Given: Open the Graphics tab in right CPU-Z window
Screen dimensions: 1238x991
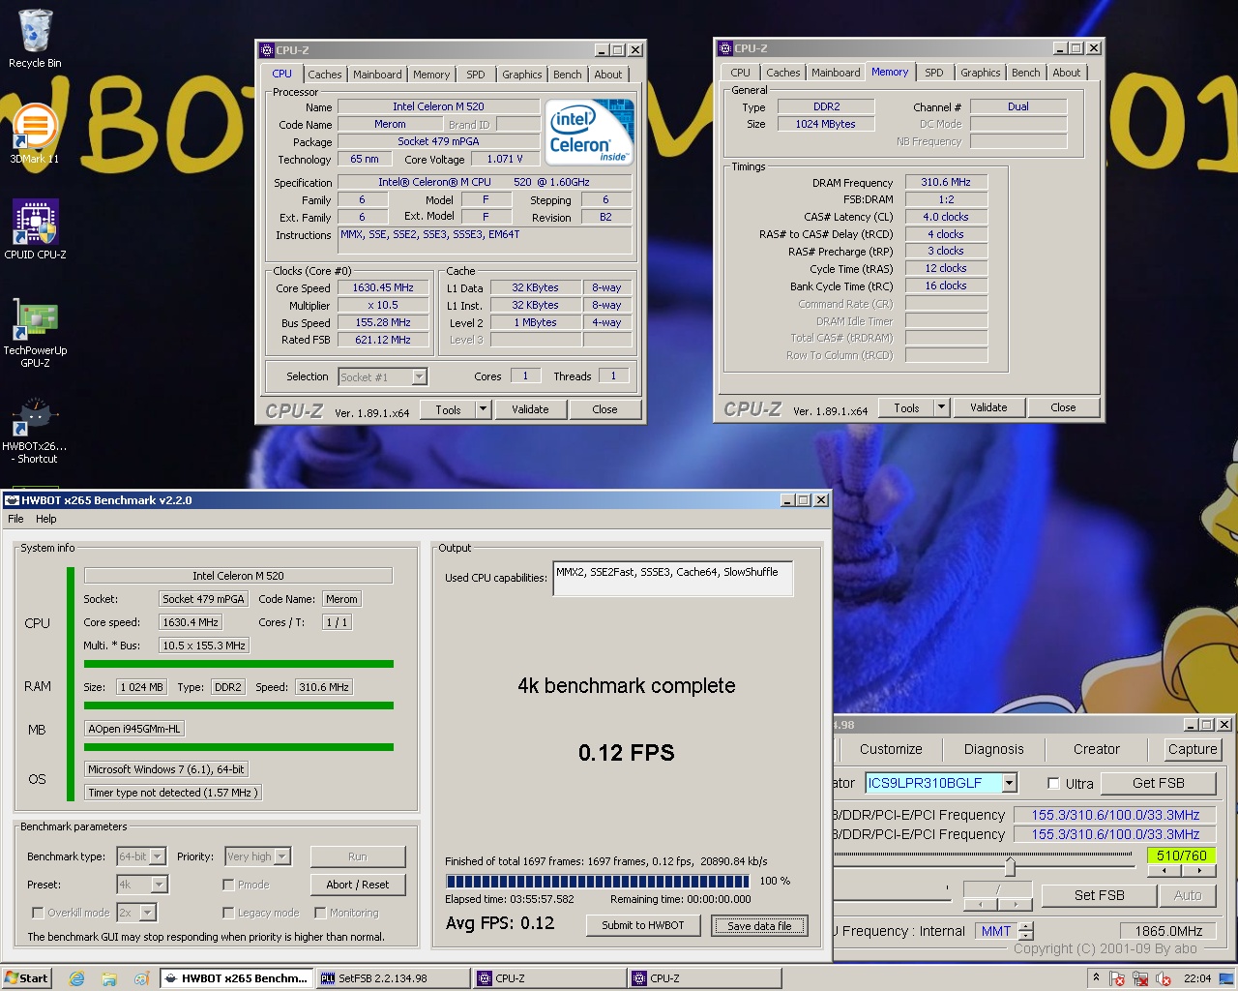Looking at the screenshot, I should click(x=981, y=73).
